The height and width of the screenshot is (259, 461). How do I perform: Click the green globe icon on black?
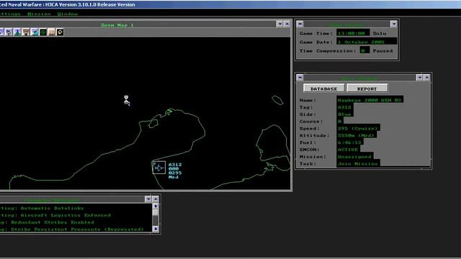[x=43, y=32]
